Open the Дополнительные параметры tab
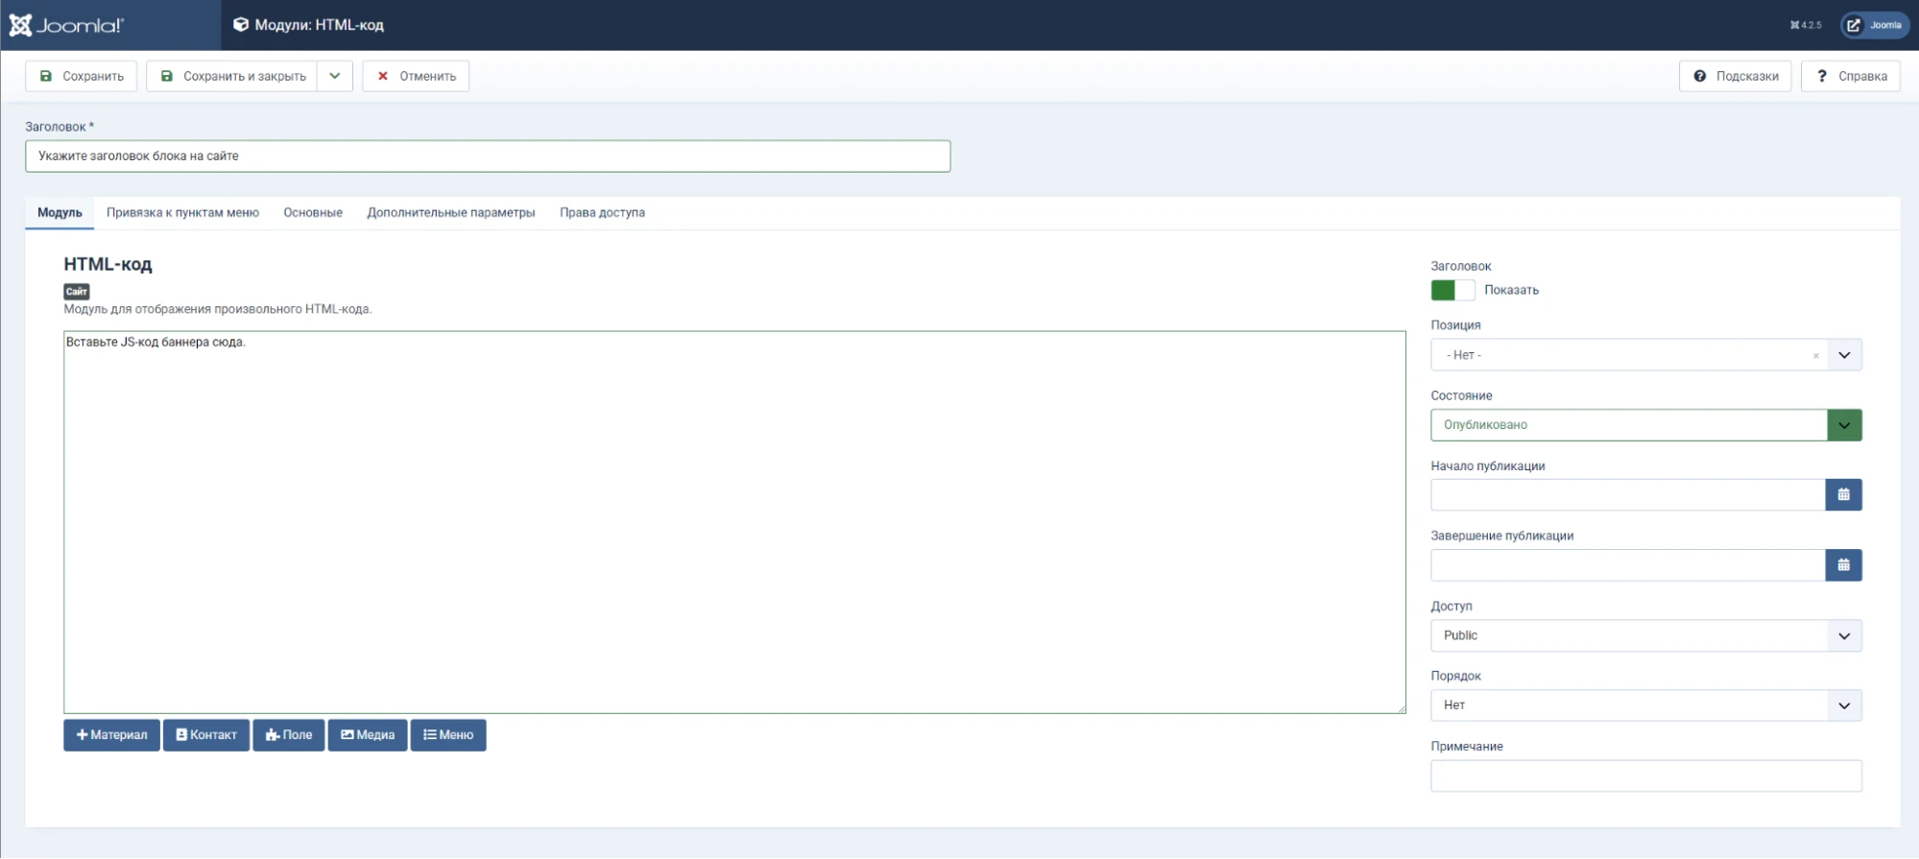Viewport: 1919px width, 859px height. click(450, 213)
